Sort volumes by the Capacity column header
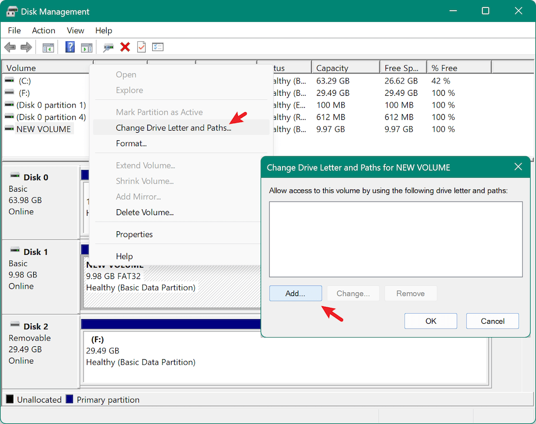Viewport: 536px width, 424px height. click(x=345, y=66)
